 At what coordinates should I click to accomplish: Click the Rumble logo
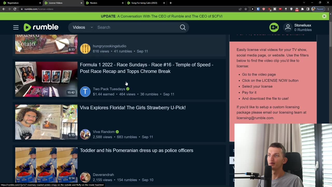41,27
